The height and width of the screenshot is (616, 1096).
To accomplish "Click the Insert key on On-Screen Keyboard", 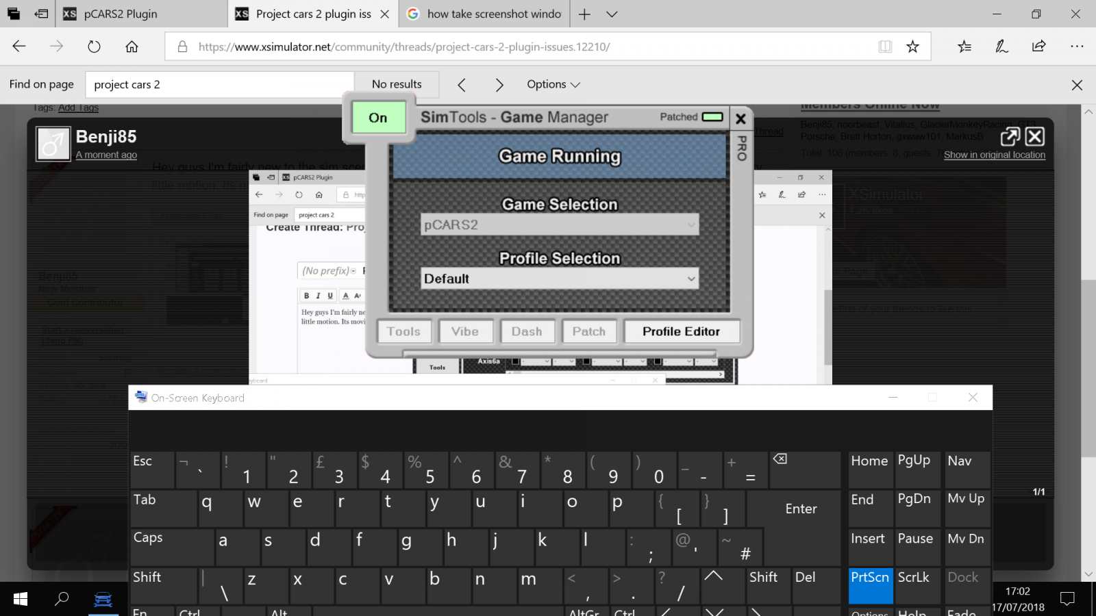I will (871, 547).
